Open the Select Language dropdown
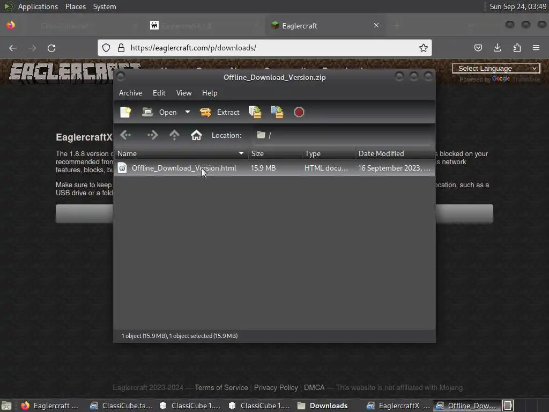Screen dimensions: 549x412 (x=496, y=68)
